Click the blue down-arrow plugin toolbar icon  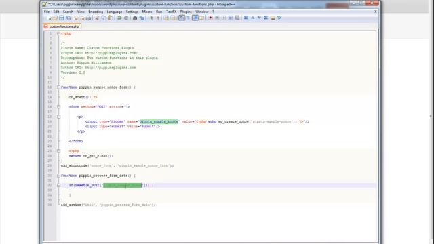click(x=259, y=18)
